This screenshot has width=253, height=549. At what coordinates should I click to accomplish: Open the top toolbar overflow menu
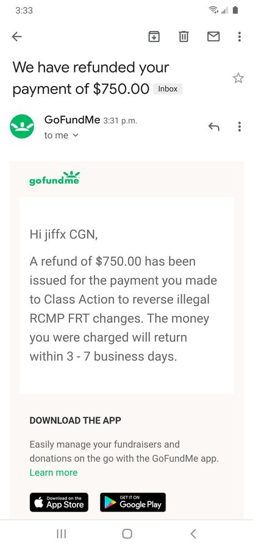tap(240, 37)
